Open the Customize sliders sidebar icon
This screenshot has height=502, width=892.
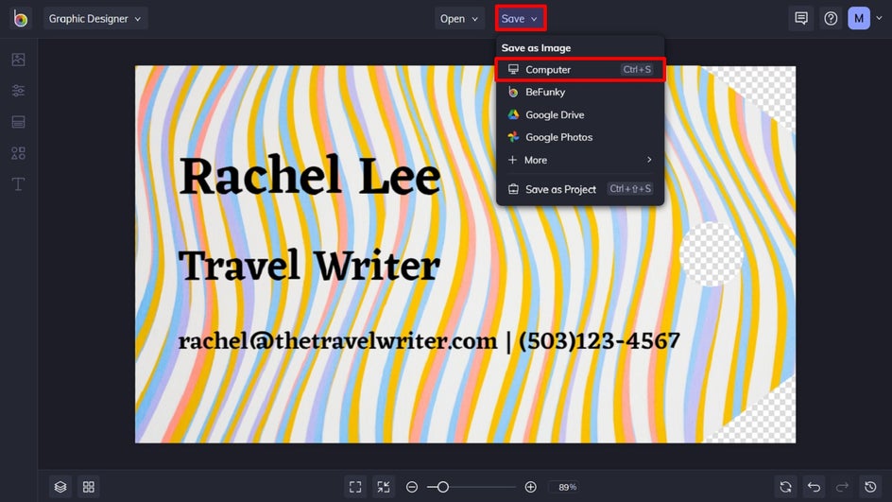(18, 91)
